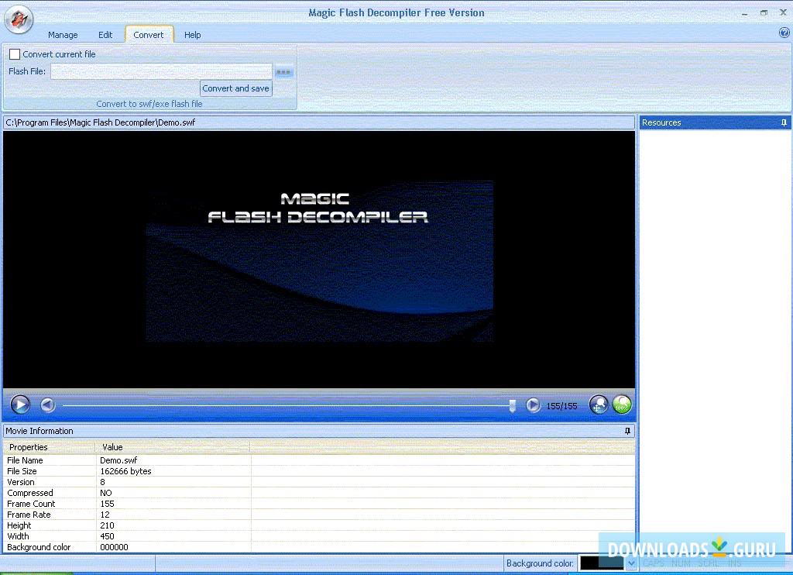
Task: Click inside the Flash File input field
Action: tap(160, 71)
